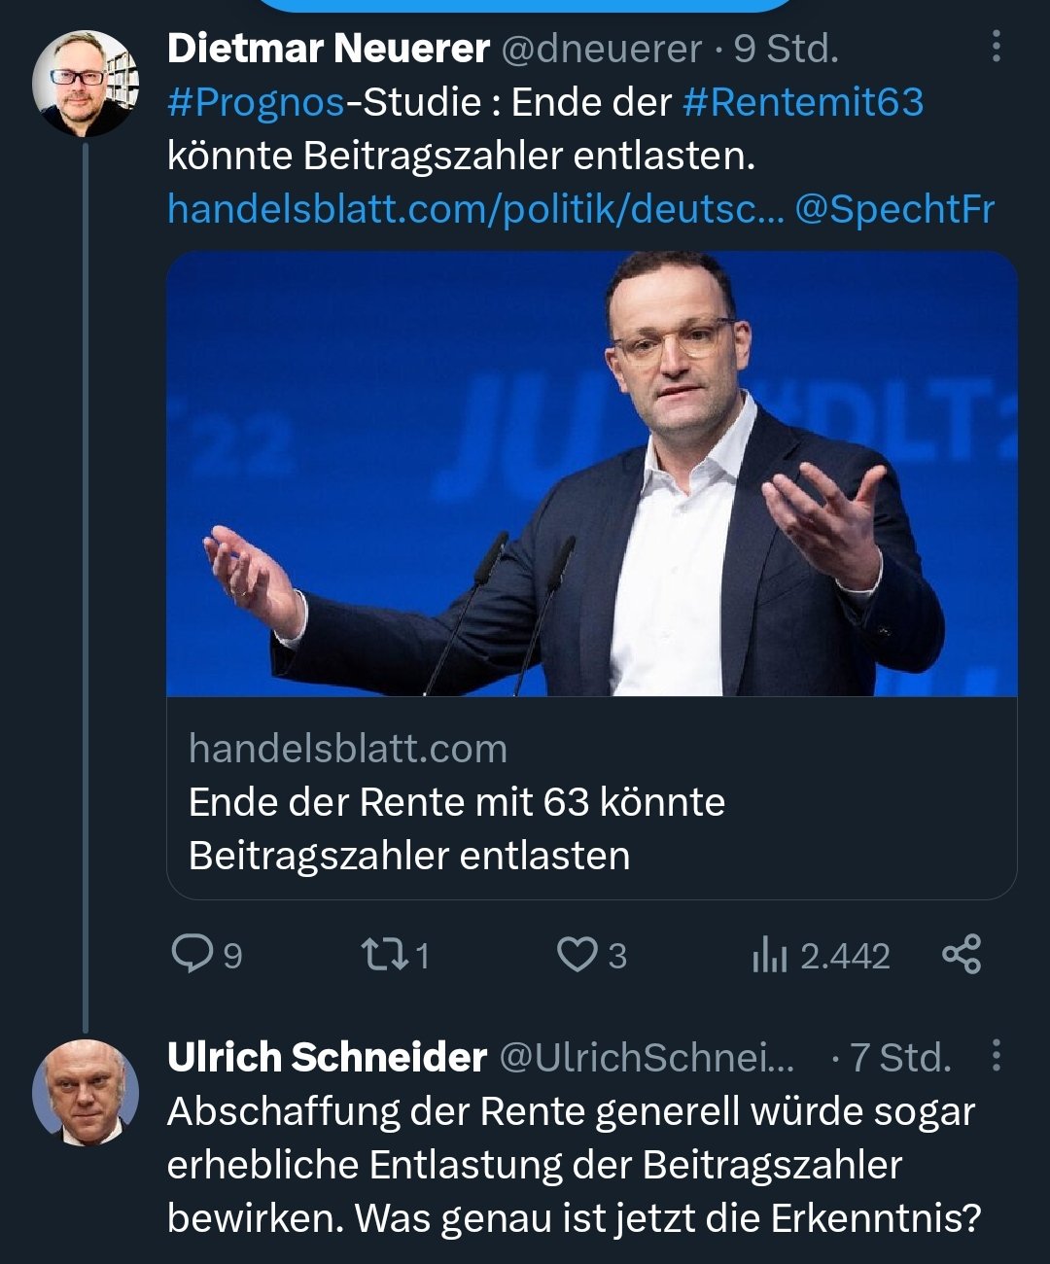Tap the #Rentemit63 hashtag
1050x1264 pixels.
803,102
